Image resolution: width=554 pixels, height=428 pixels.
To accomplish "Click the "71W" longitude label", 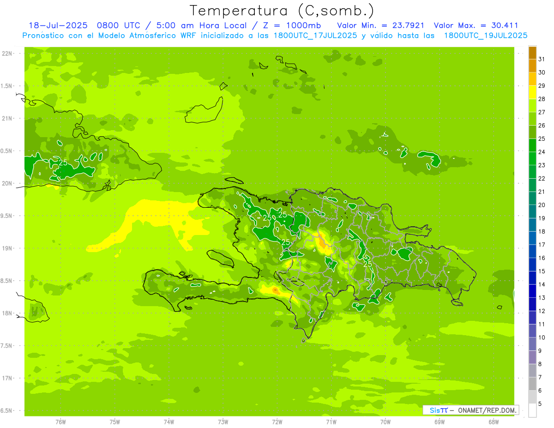I will (x=331, y=422).
